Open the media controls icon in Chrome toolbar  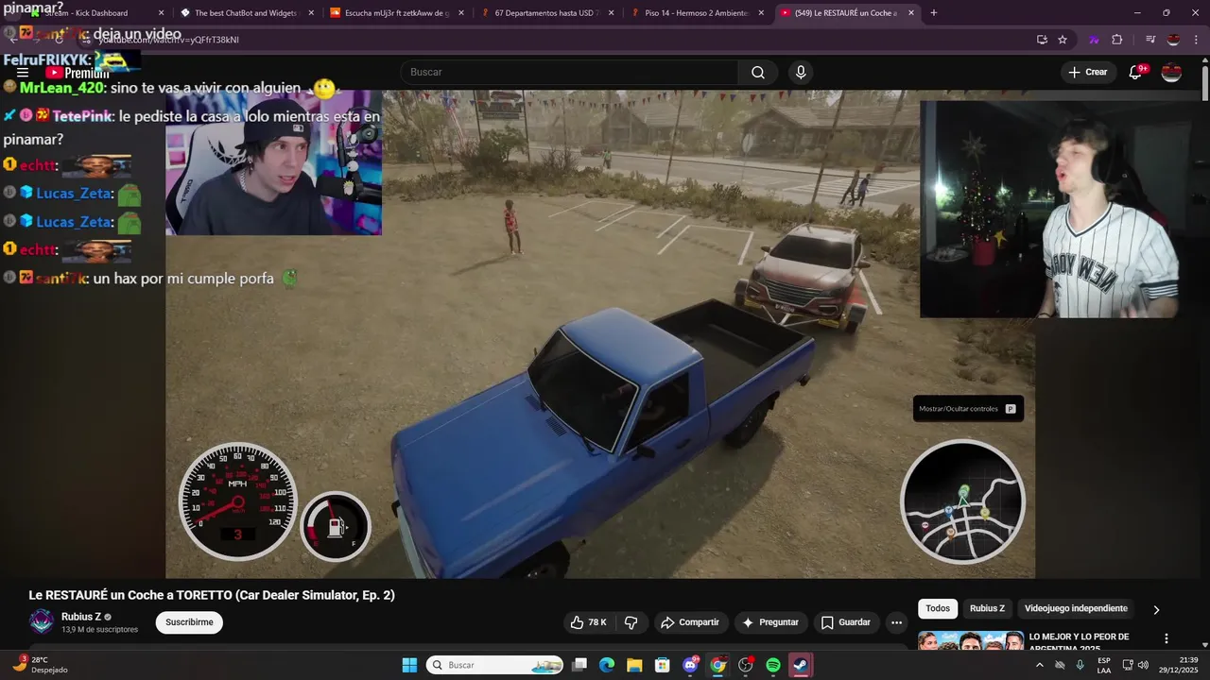tap(1150, 40)
